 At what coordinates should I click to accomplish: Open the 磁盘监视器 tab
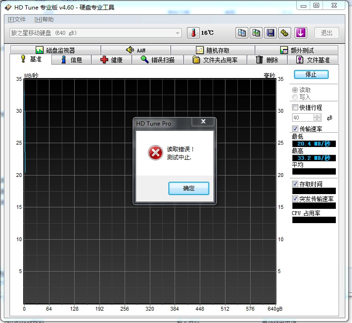tap(56, 50)
